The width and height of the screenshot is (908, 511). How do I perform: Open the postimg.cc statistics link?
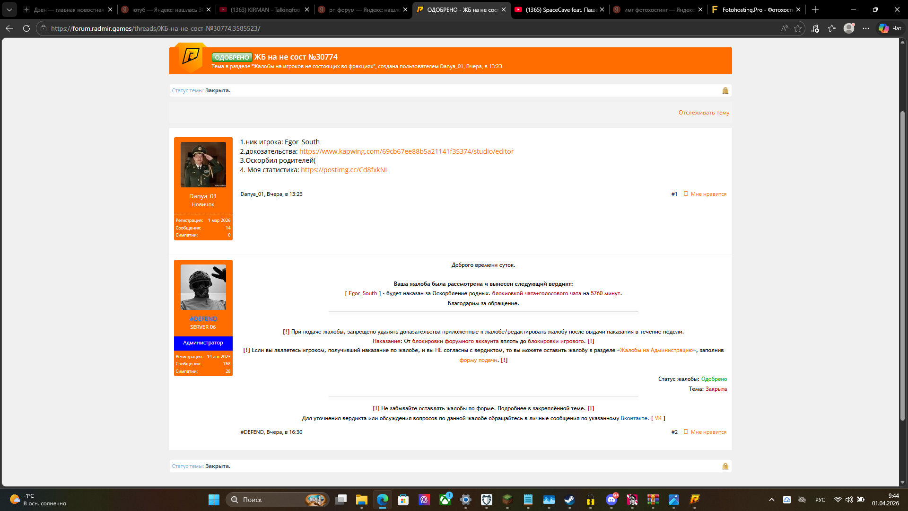(344, 170)
